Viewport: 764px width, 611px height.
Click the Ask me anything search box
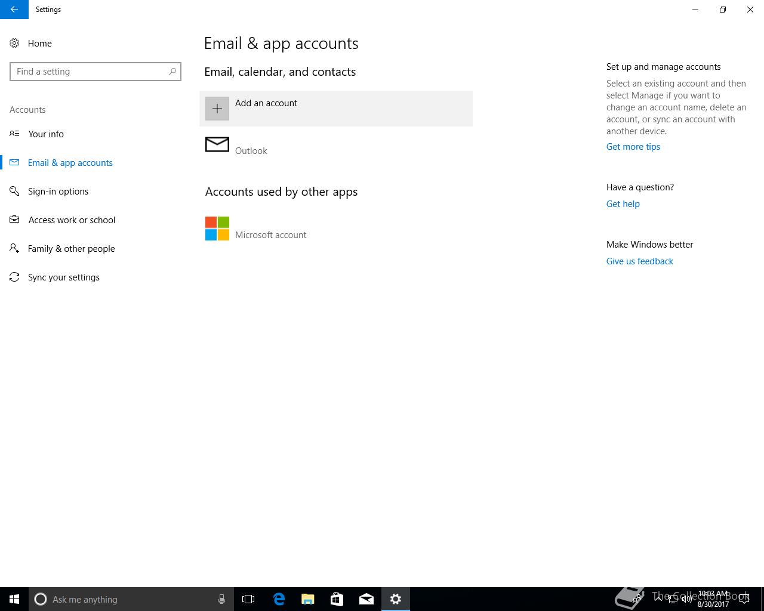click(x=131, y=599)
